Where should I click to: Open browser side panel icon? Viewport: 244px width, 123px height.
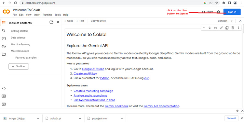click(230, 3)
